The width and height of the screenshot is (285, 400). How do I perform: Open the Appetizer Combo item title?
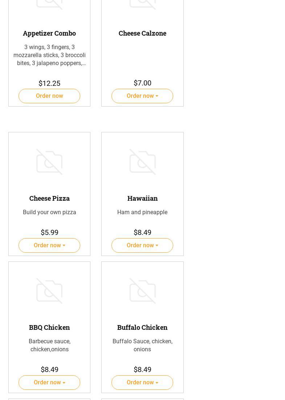pyautogui.click(x=49, y=33)
